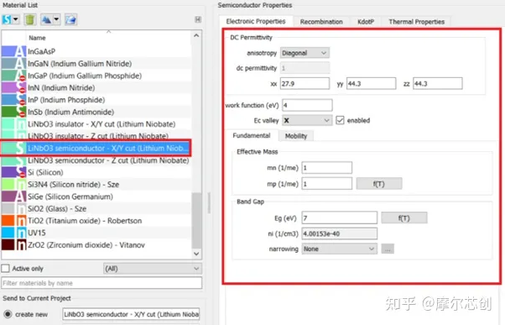This screenshot has height=325, width=505.
Task: Switch to Electronic Properties tab
Action: coord(256,21)
